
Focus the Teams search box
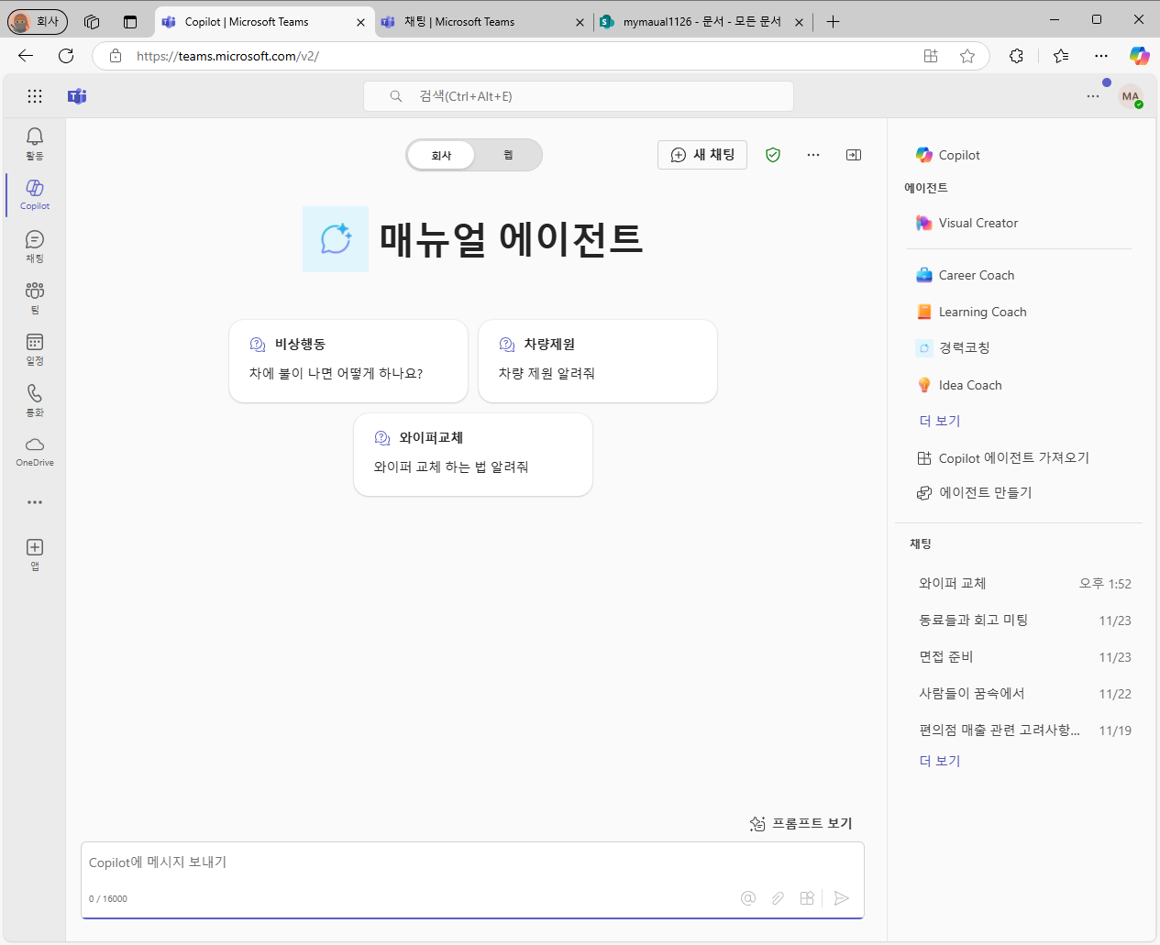pyautogui.click(x=579, y=96)
